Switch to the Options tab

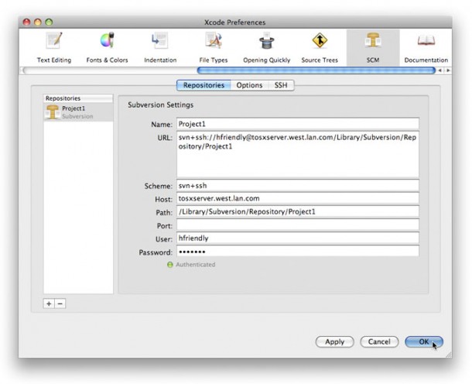pos(249,85)
